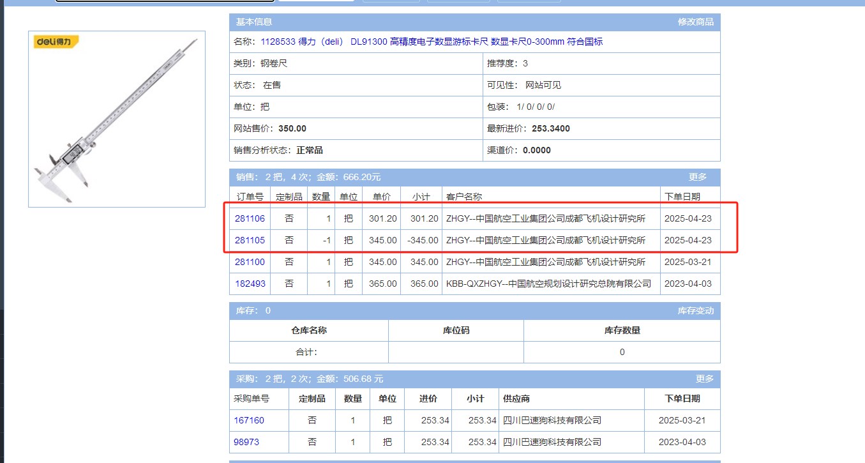Click the 修改商品 link
865x463 pixels.
(x=695, y=22)
